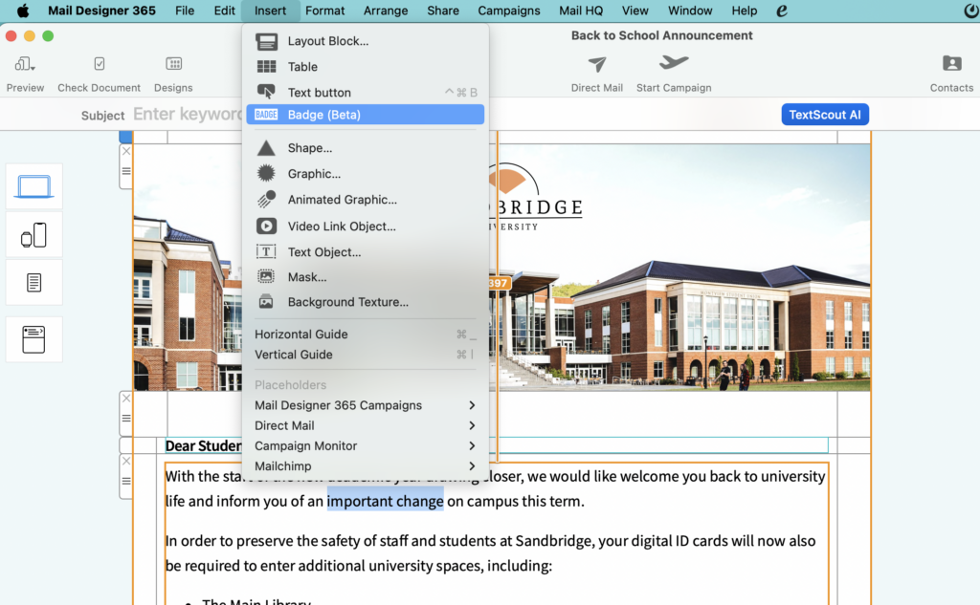The height and width of the screenshot is (605, 980).
Task: Choose Horizontal Guide menu entry
Action: [x=365, y=334]
